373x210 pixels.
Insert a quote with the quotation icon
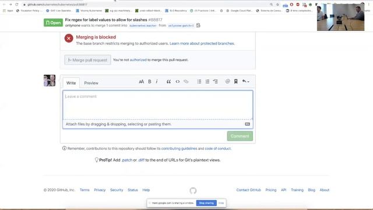tap(168, 82)
